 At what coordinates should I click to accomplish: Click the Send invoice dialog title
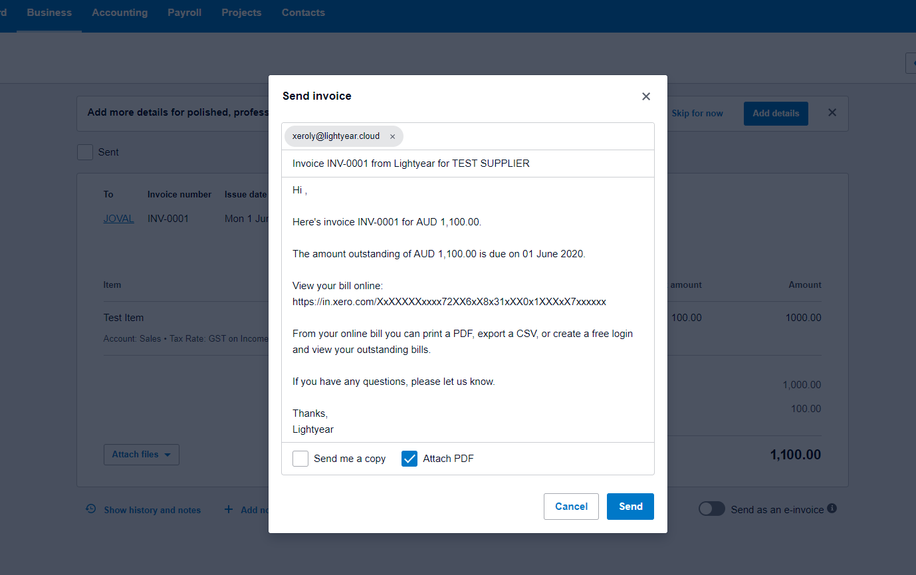point(317,96)
